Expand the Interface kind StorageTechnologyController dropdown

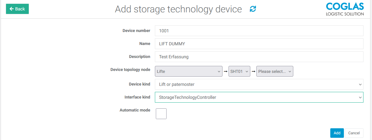(x=259, y=97)
